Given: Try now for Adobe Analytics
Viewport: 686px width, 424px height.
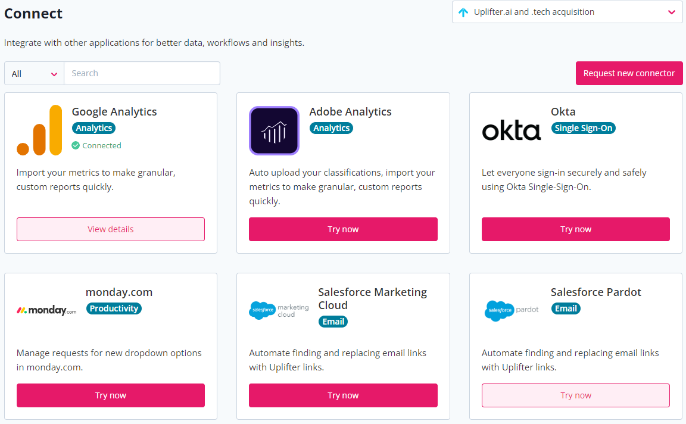Looking at the screenshot, I should click(x=343, y=229).
